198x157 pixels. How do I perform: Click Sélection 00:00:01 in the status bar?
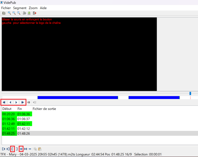[148, 154]
